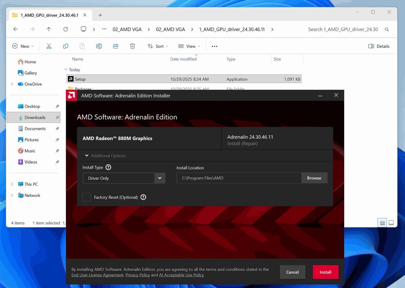Switch to large thumbnails view toggle
The height and width of the screenshot is (288, 405).
(391, 223)
